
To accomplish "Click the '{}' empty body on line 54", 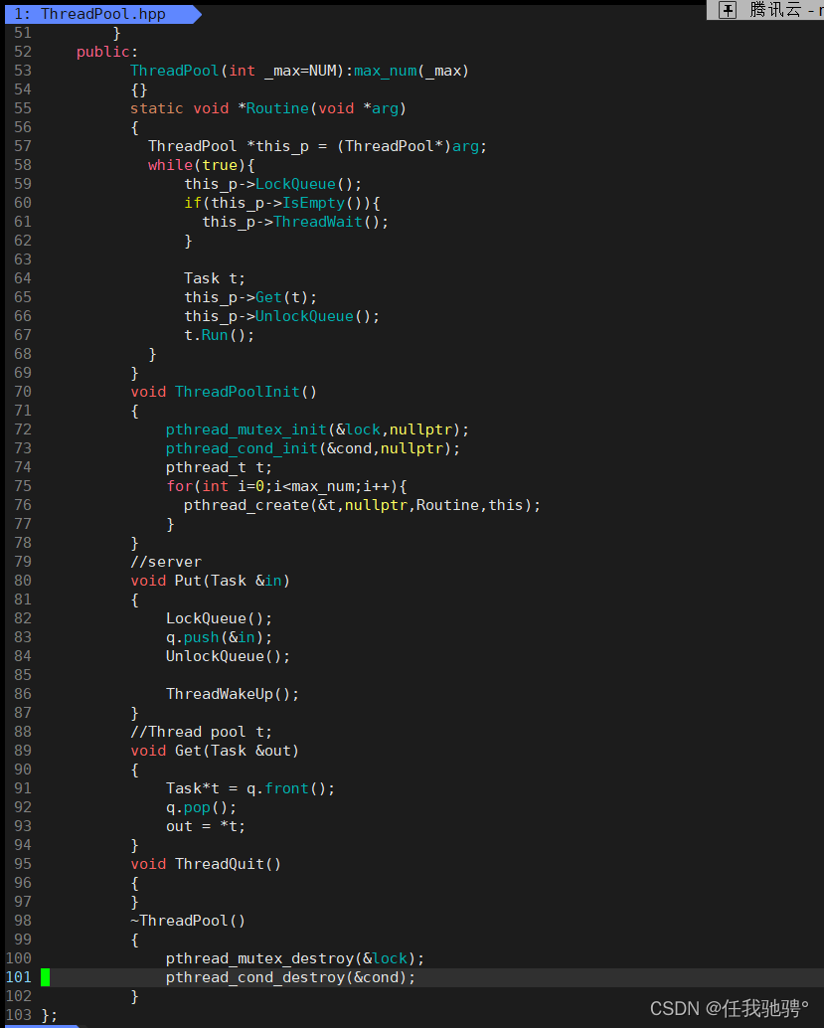I will point(139,89).
